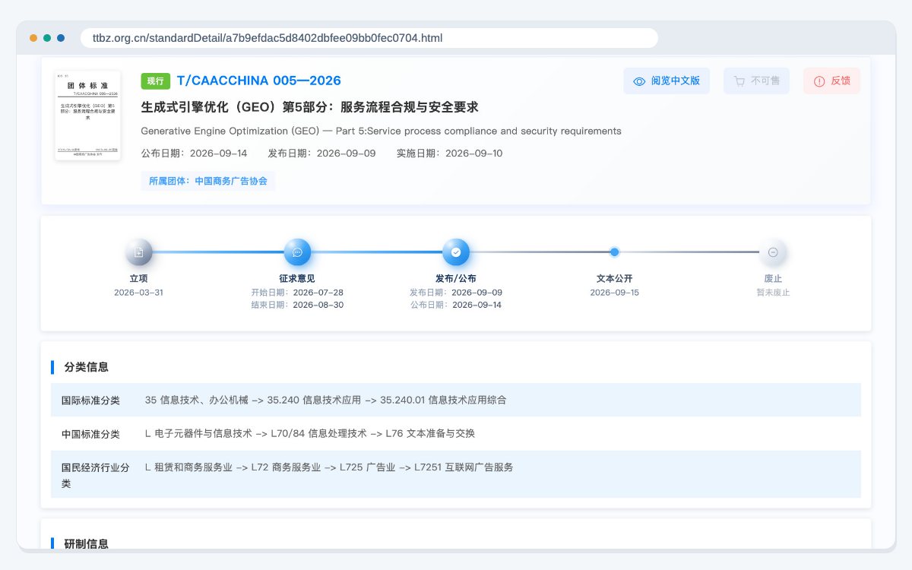
Task: Click the 废止 stage icon
Action: click(773, 252)
